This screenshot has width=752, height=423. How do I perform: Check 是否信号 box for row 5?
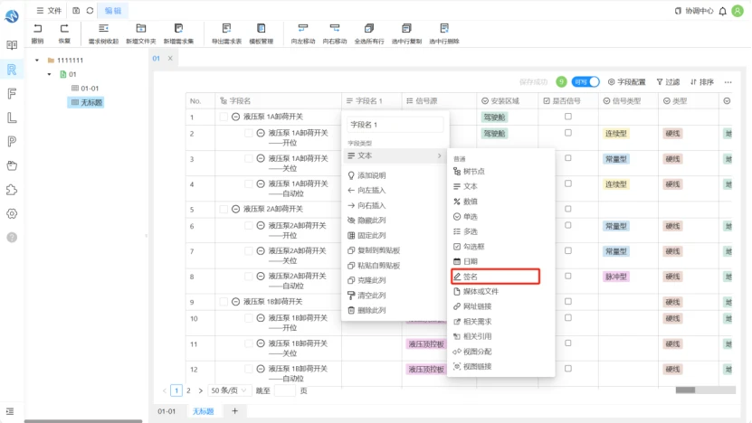(567, 209)
